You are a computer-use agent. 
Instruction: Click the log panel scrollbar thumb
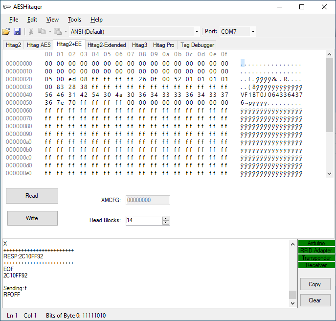click(x=292, y=295)
